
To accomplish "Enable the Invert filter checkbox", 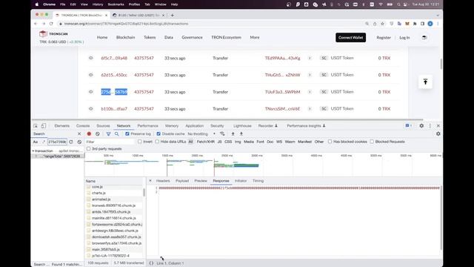I will click(140, 142).
